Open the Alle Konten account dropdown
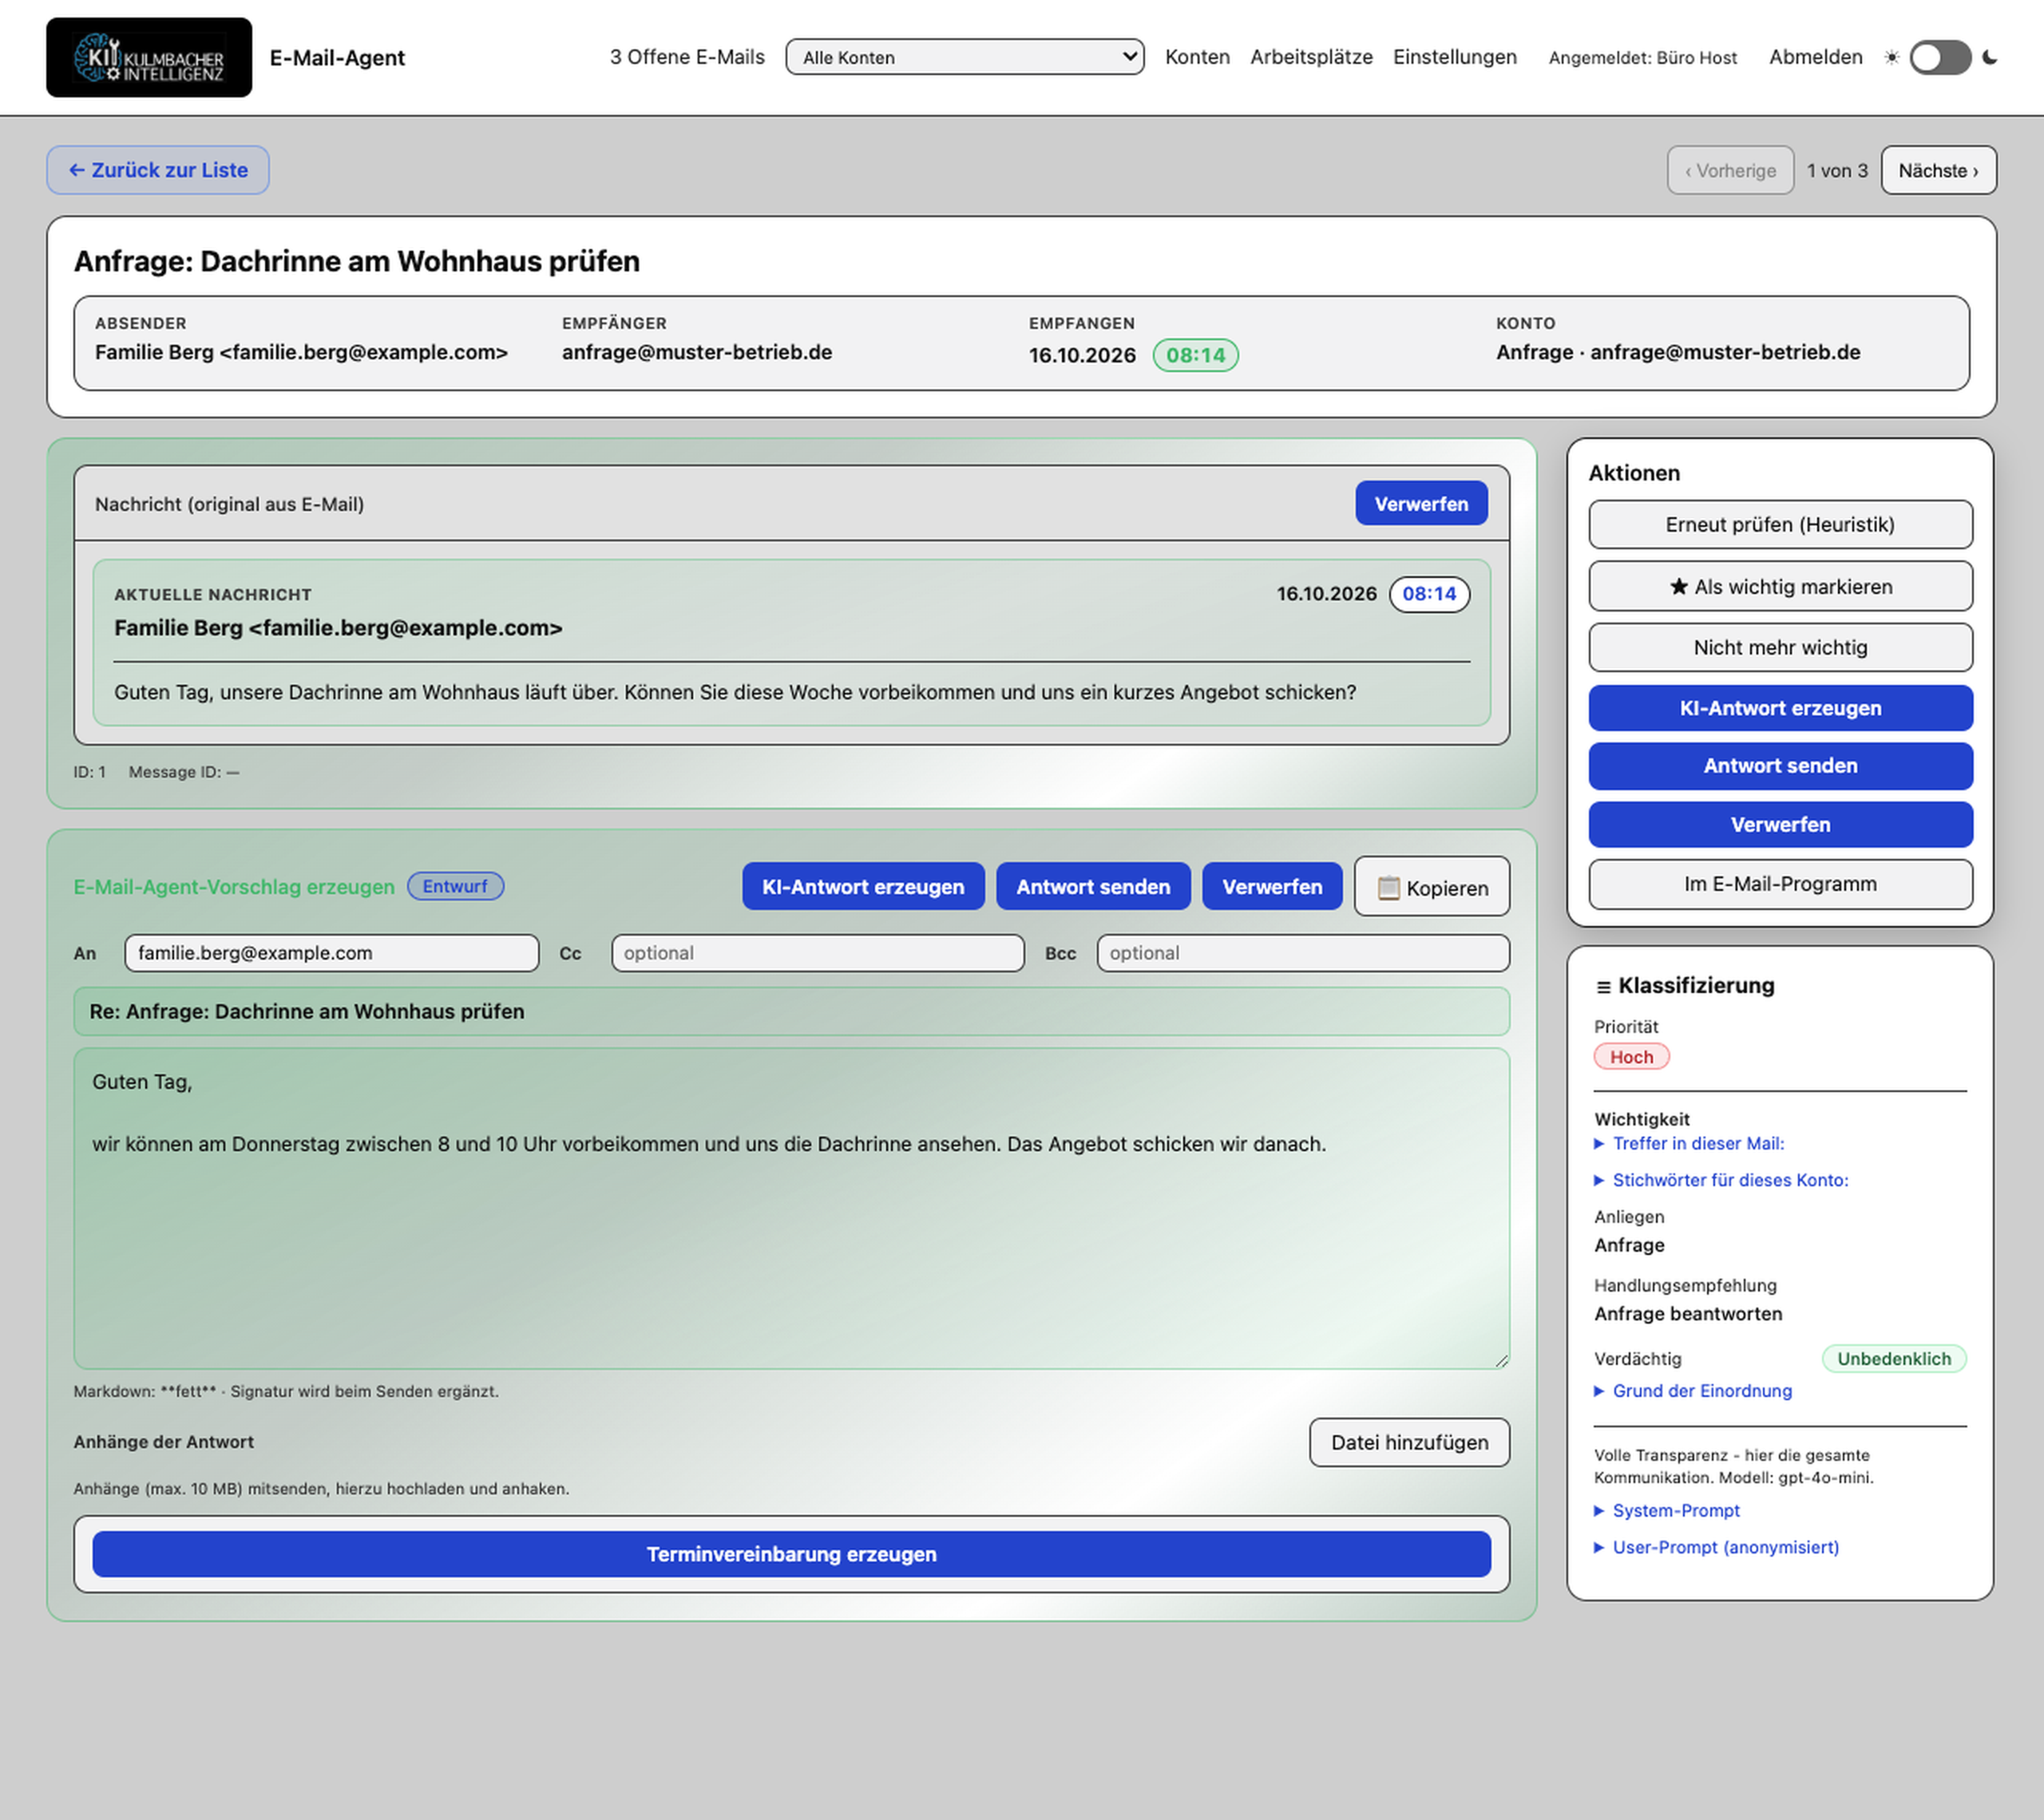The image size is (2044, 1820). tap(964, 57)
